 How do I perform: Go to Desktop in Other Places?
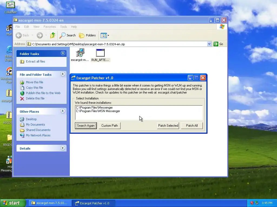31,119
